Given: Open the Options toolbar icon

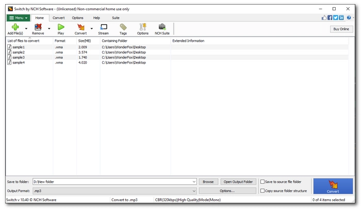Looking at the screenshot, I should [x=143, y=27].
